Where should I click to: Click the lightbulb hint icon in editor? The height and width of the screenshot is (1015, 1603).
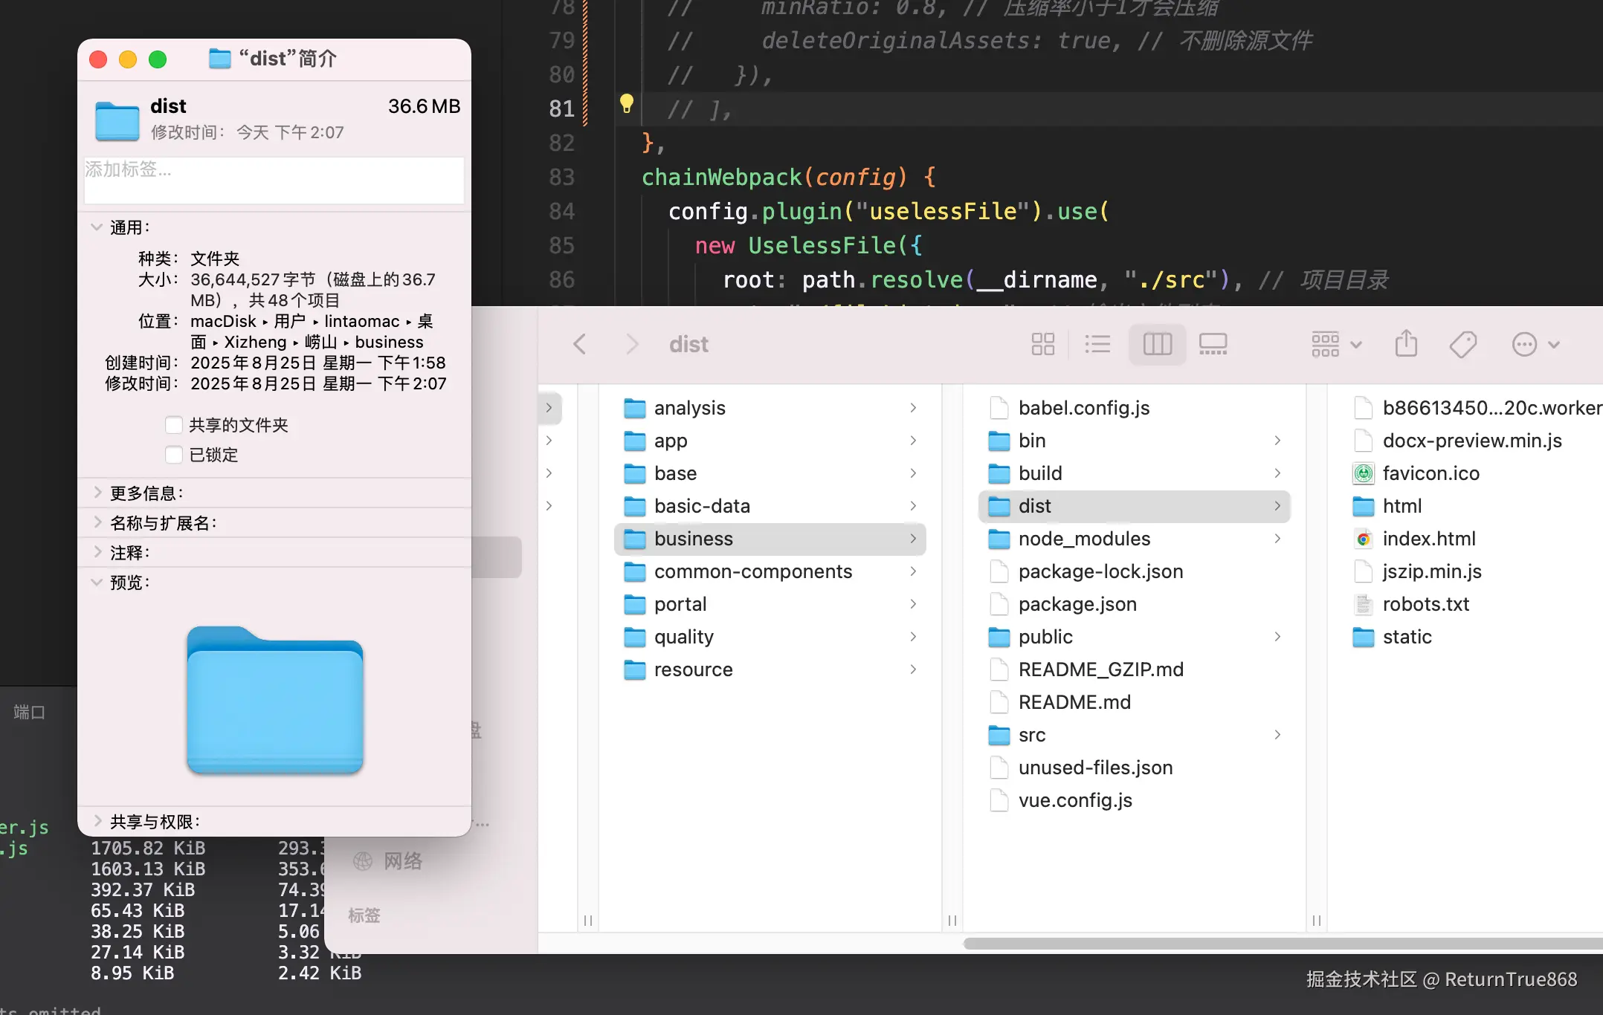click(627, 103)
